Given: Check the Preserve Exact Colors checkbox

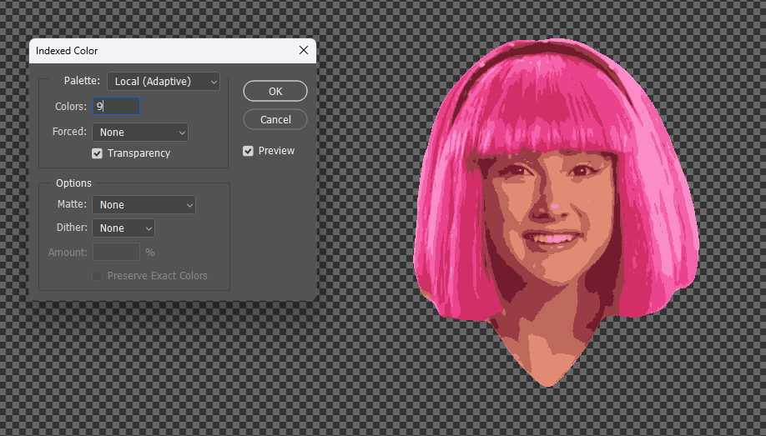Looking at the screenshot, I should (98, 276).
